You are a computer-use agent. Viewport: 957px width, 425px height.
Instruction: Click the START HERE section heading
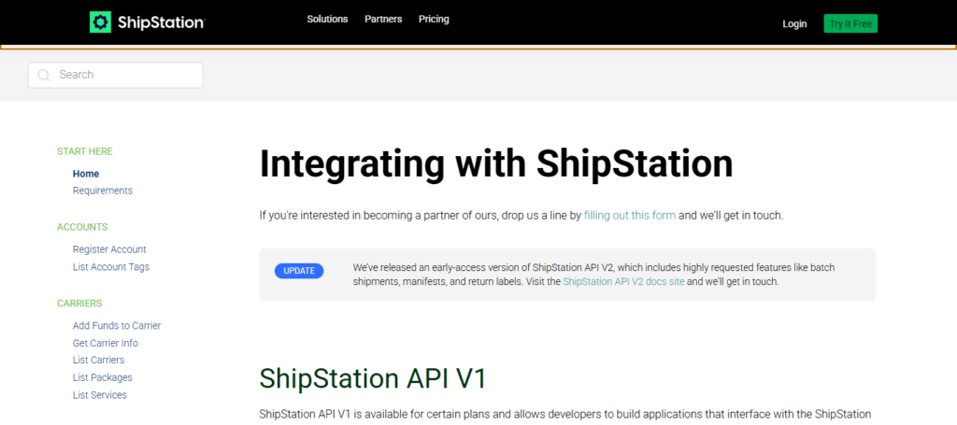[x=85, y=151]
